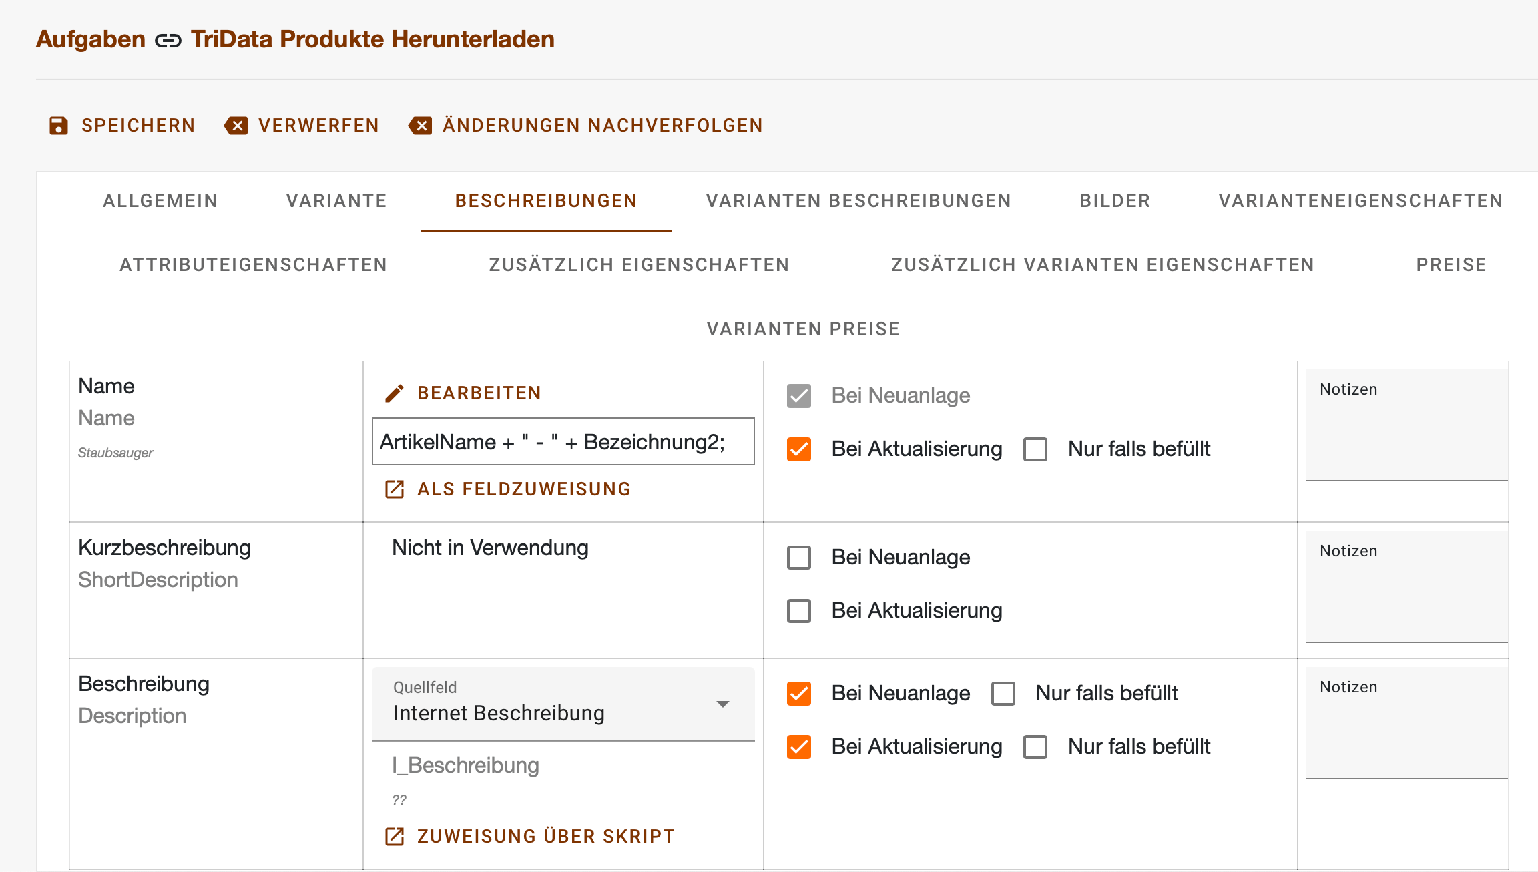
Task: Select the BESCHREIBUNGEN tab
Action: pos(546,201)
